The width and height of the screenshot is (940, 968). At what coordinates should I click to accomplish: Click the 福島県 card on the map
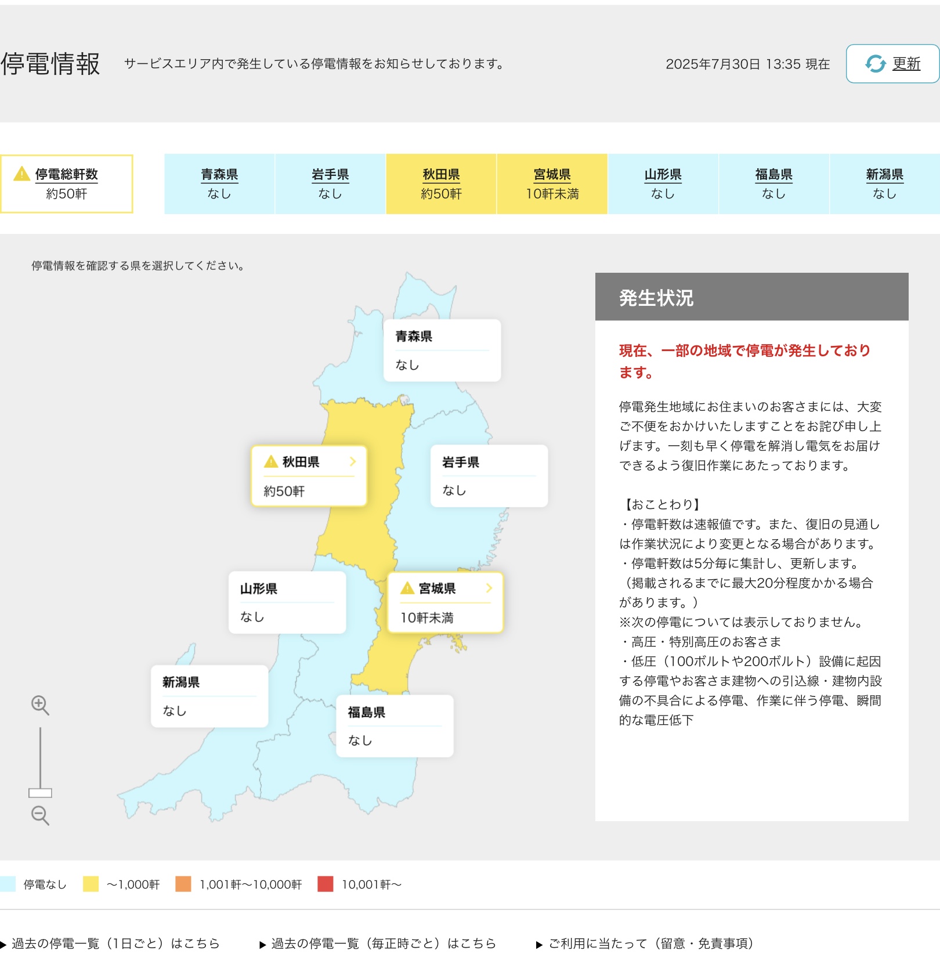395,726
